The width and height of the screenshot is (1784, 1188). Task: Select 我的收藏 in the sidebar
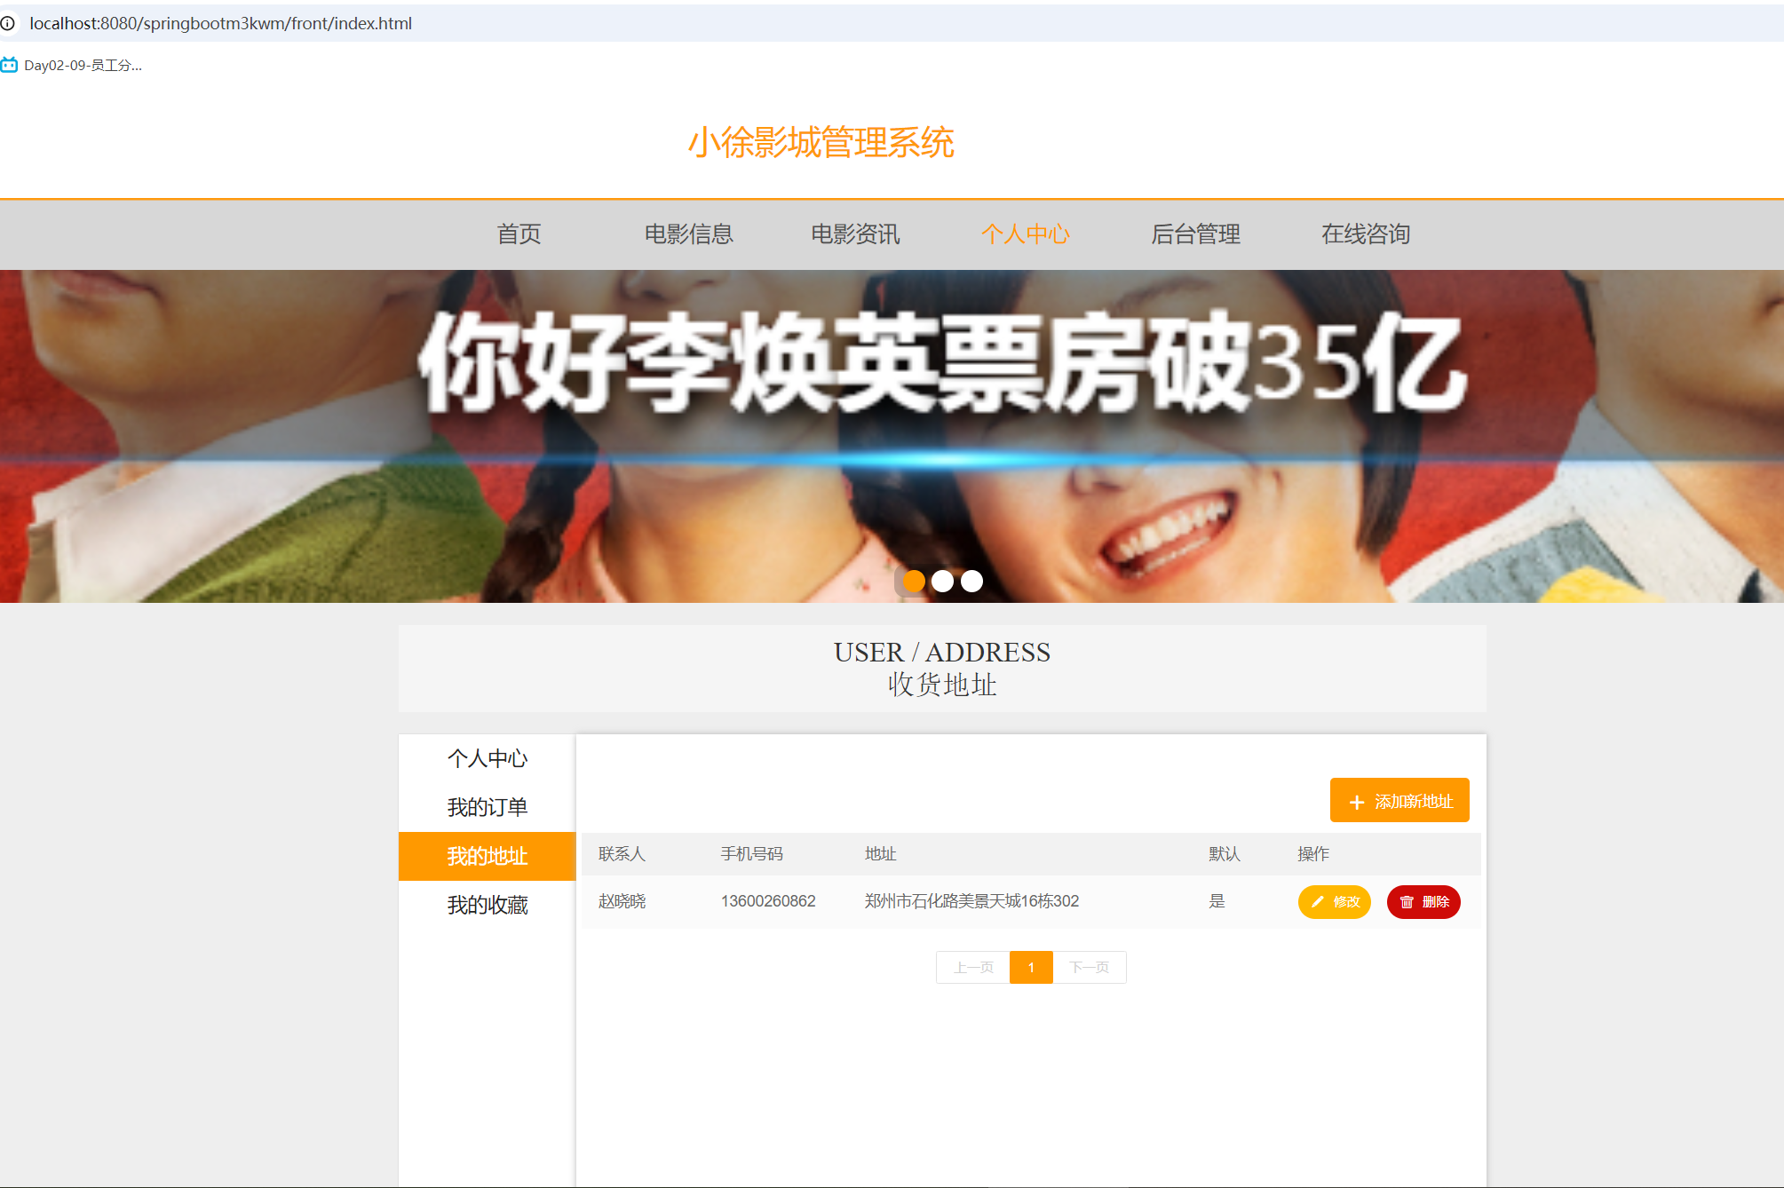click(487, 905)
